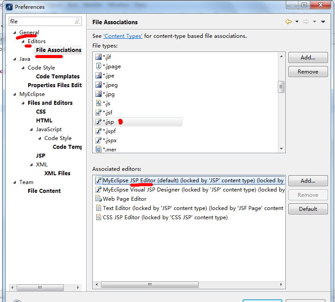Screen dimensions: 335x302
Task: Select File Associations in the tree
Action: pos(58,50)
